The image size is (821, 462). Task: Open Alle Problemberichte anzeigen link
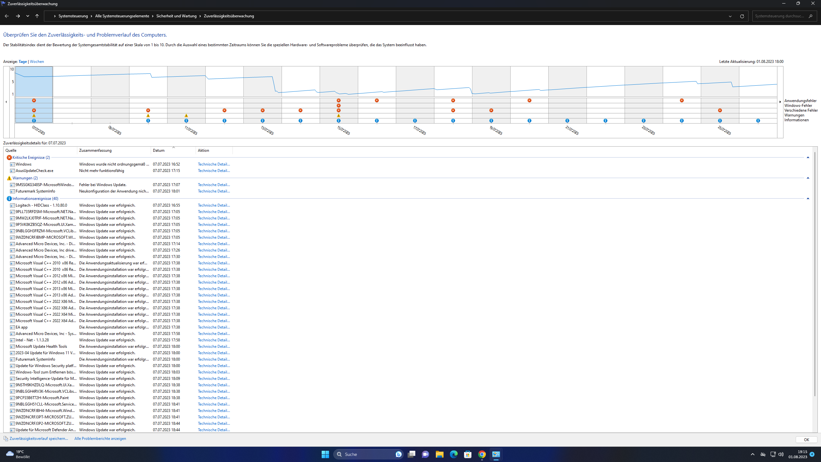click(x=100, y=439)
